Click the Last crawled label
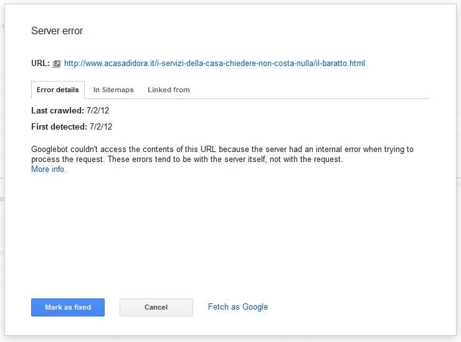 pyautogui.click(x=57, y=110)
